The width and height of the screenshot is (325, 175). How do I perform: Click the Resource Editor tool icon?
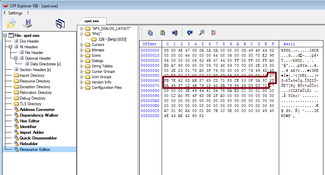point(16,150)
